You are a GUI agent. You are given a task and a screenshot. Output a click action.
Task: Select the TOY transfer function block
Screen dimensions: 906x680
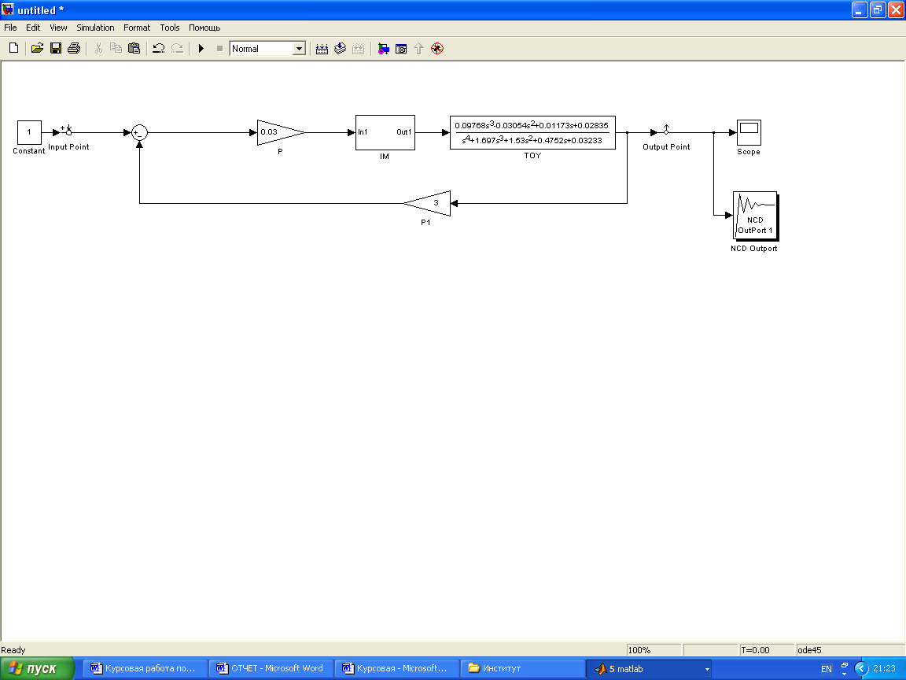(532, 132)
